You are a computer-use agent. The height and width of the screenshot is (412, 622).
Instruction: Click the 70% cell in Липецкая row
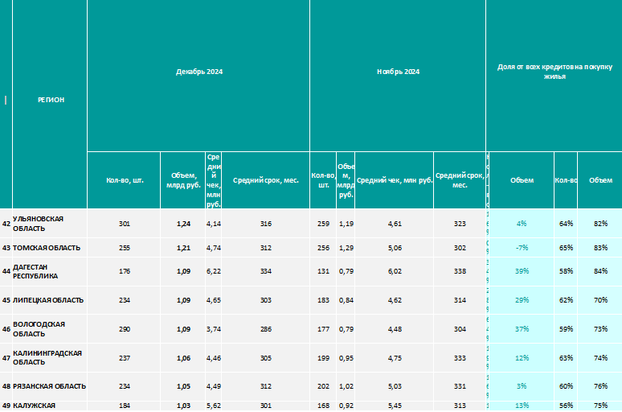click(x=600, y=300)
